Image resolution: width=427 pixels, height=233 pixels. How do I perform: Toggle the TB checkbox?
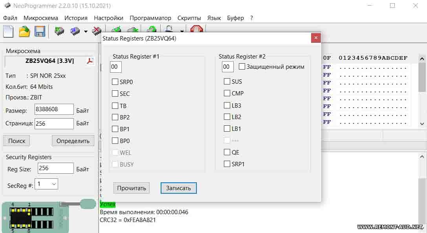coord(115,105)
